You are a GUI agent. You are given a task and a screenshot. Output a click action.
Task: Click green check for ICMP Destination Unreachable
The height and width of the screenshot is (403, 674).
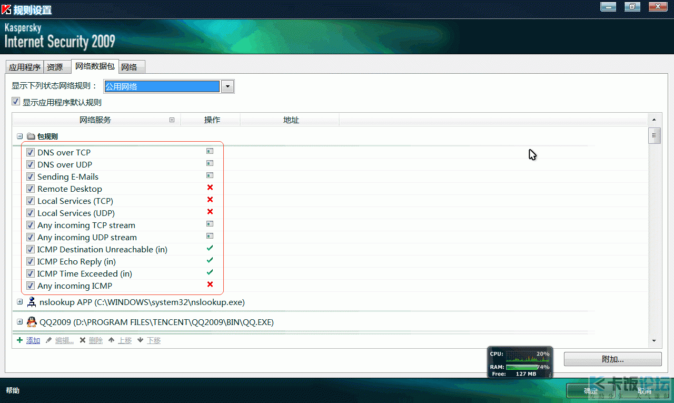pyautogui.click(x=210, y=248)
